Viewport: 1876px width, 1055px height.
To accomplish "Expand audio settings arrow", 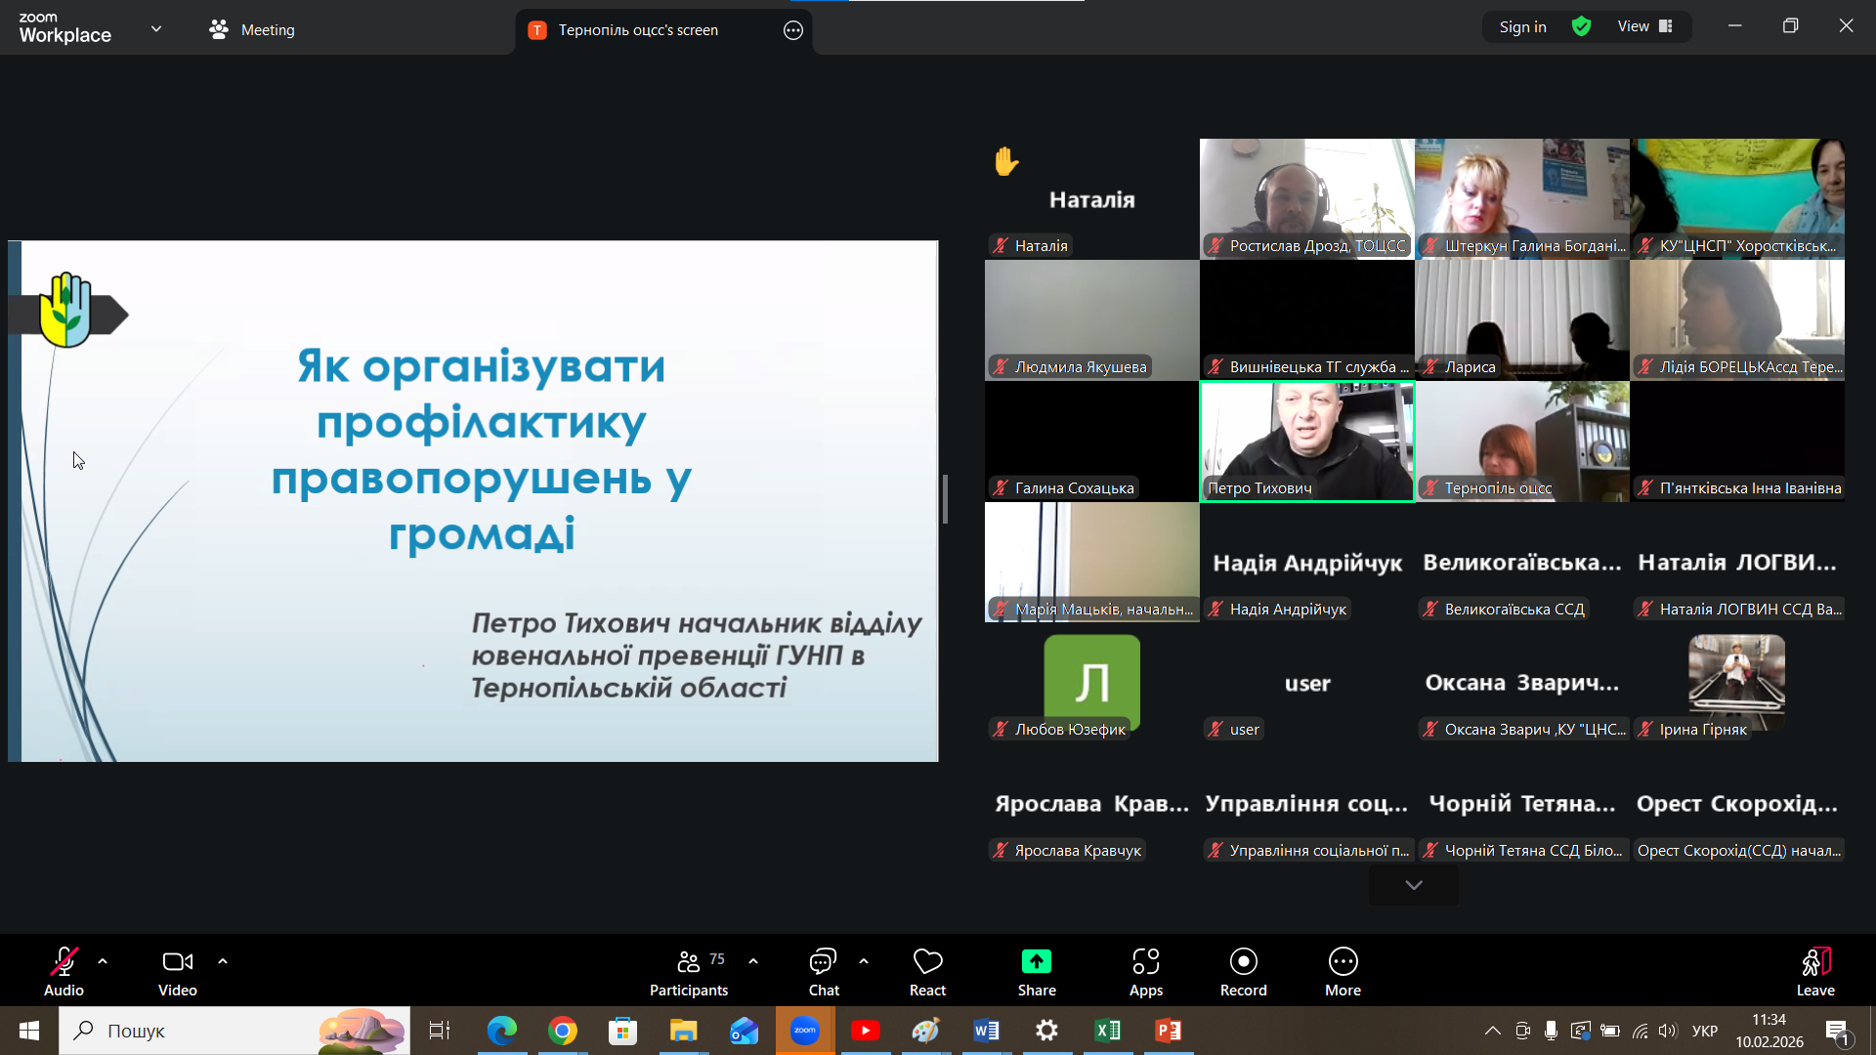I will (103, 961).
